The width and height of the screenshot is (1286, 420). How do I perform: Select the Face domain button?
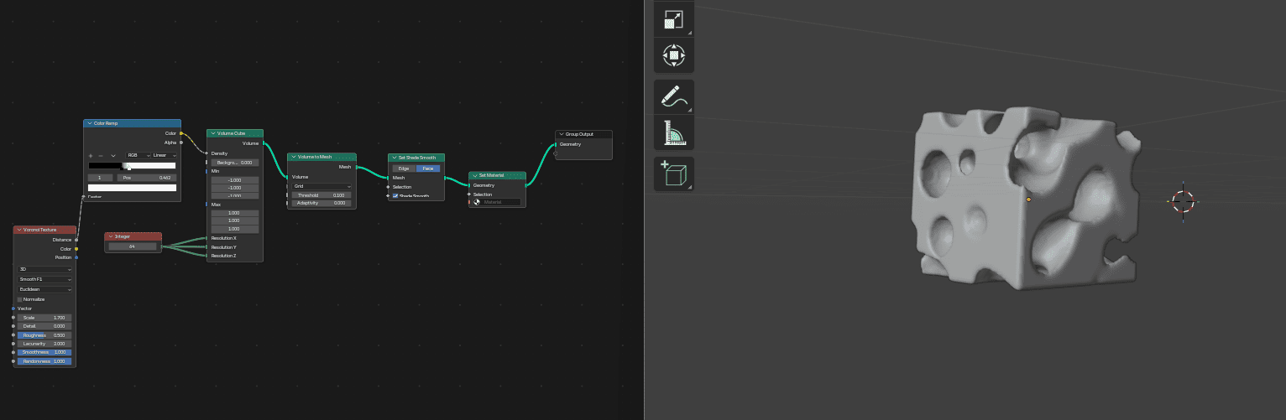click(427, 169)
